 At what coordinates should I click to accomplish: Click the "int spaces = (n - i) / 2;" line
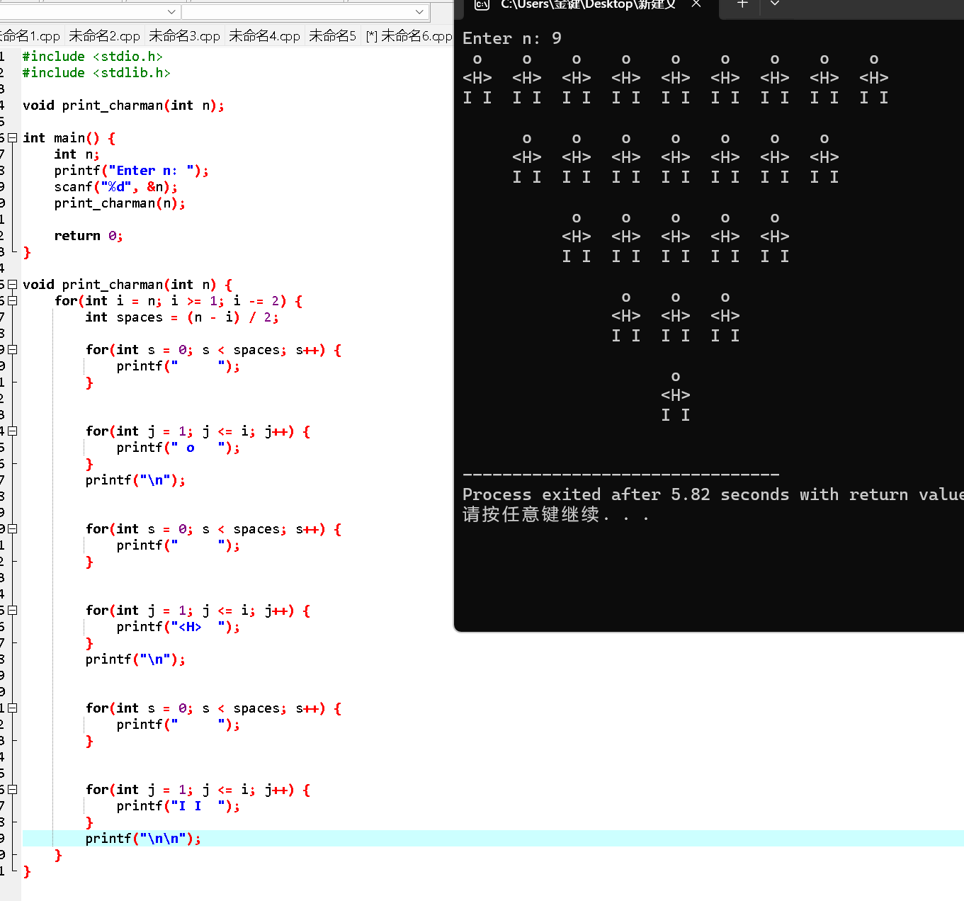tap(182, 317)
